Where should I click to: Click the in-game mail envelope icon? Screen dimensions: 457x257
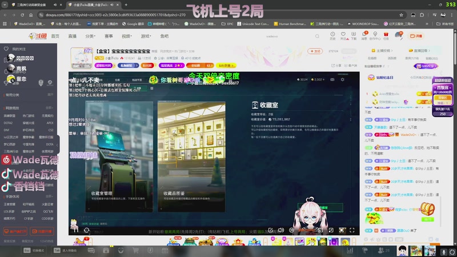[x=332, y=79]
